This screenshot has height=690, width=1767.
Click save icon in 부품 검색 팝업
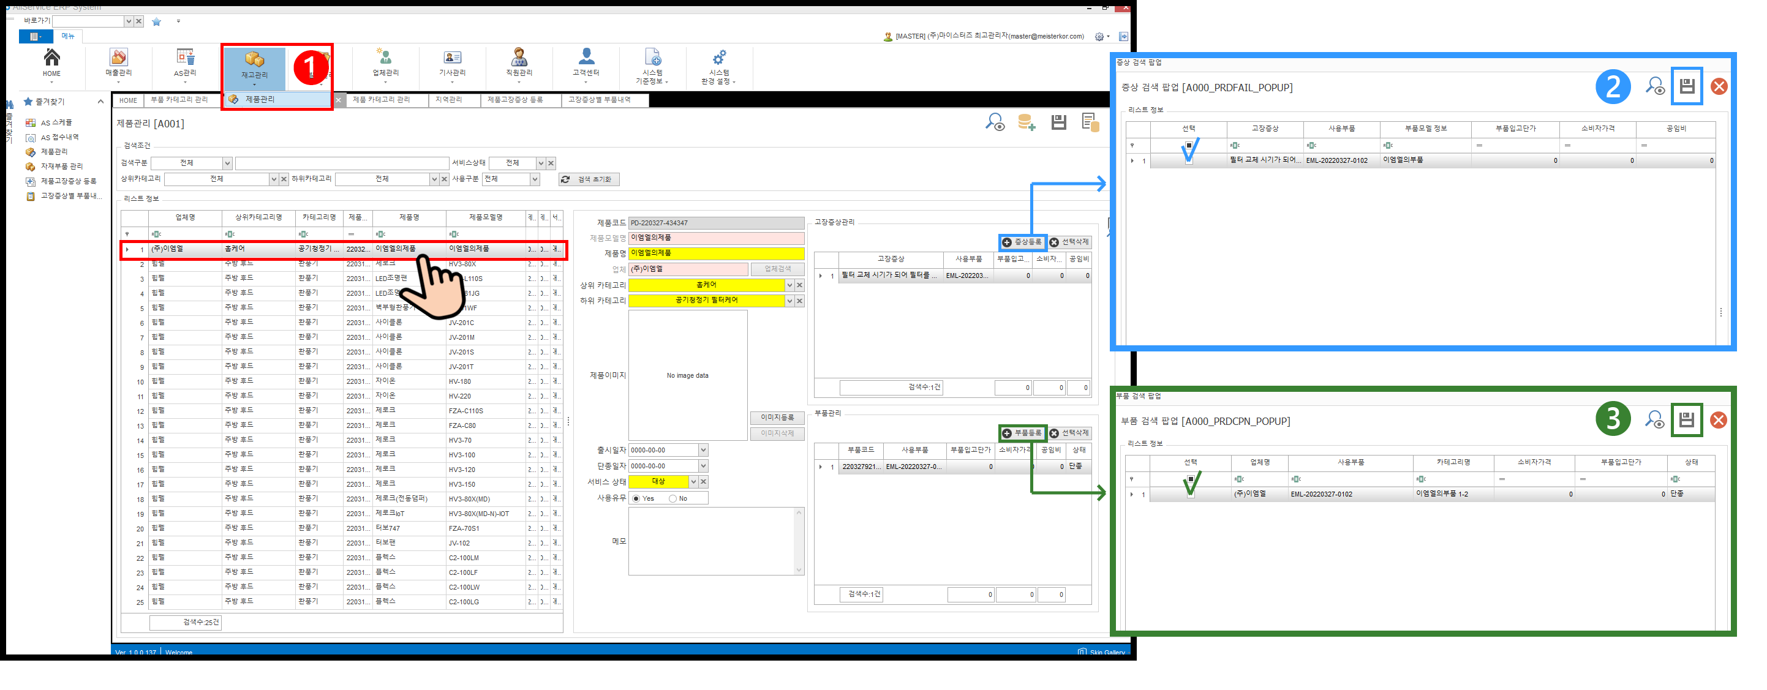(x=1687, y=420)
